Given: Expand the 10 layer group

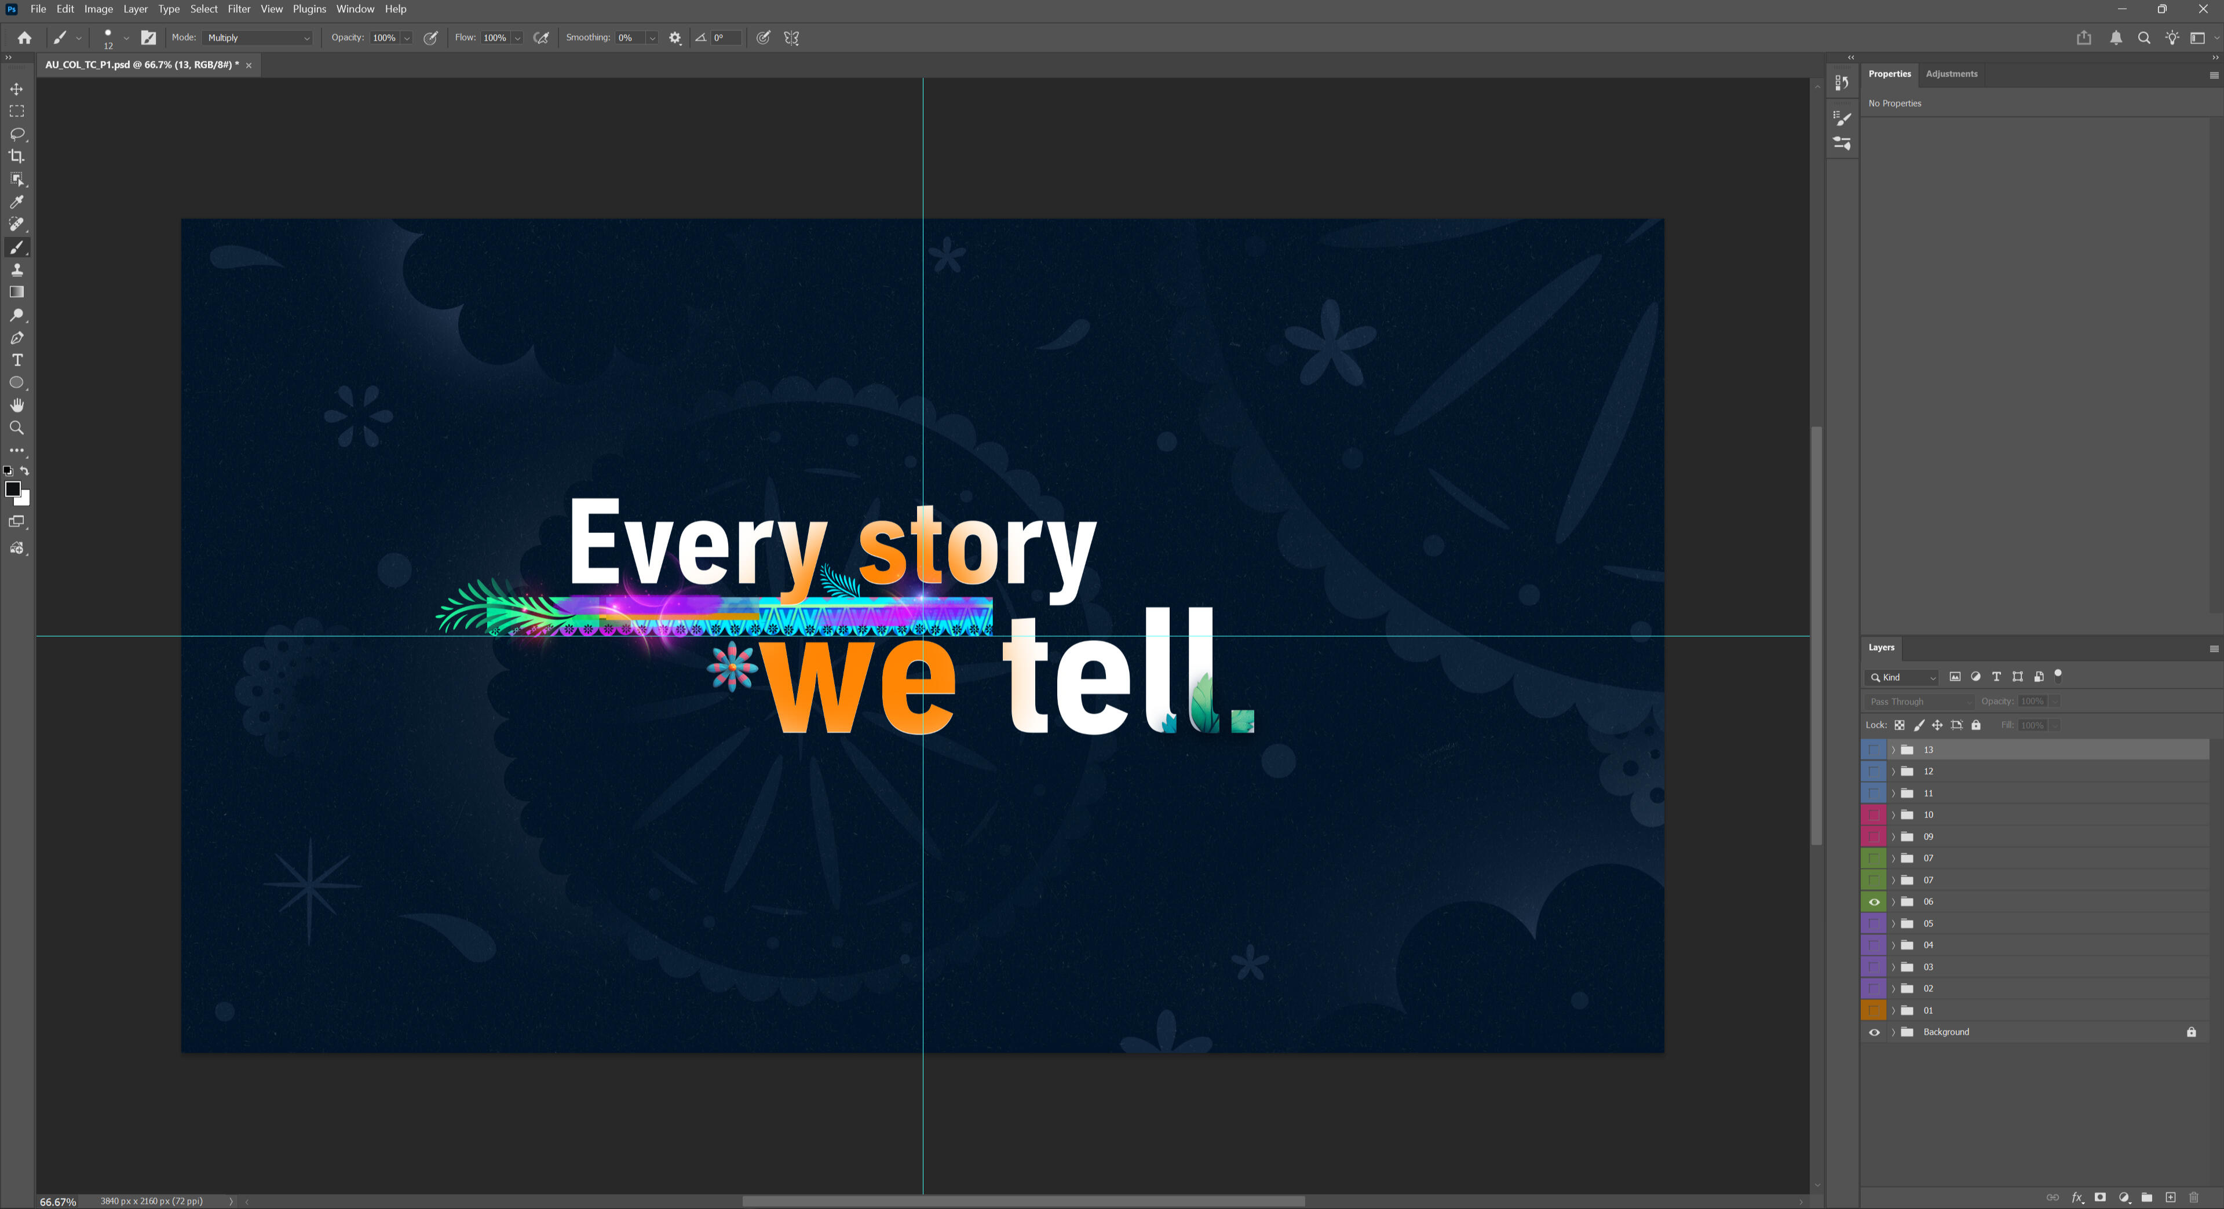Looking at the screenshot, I should click(1893, 814).
